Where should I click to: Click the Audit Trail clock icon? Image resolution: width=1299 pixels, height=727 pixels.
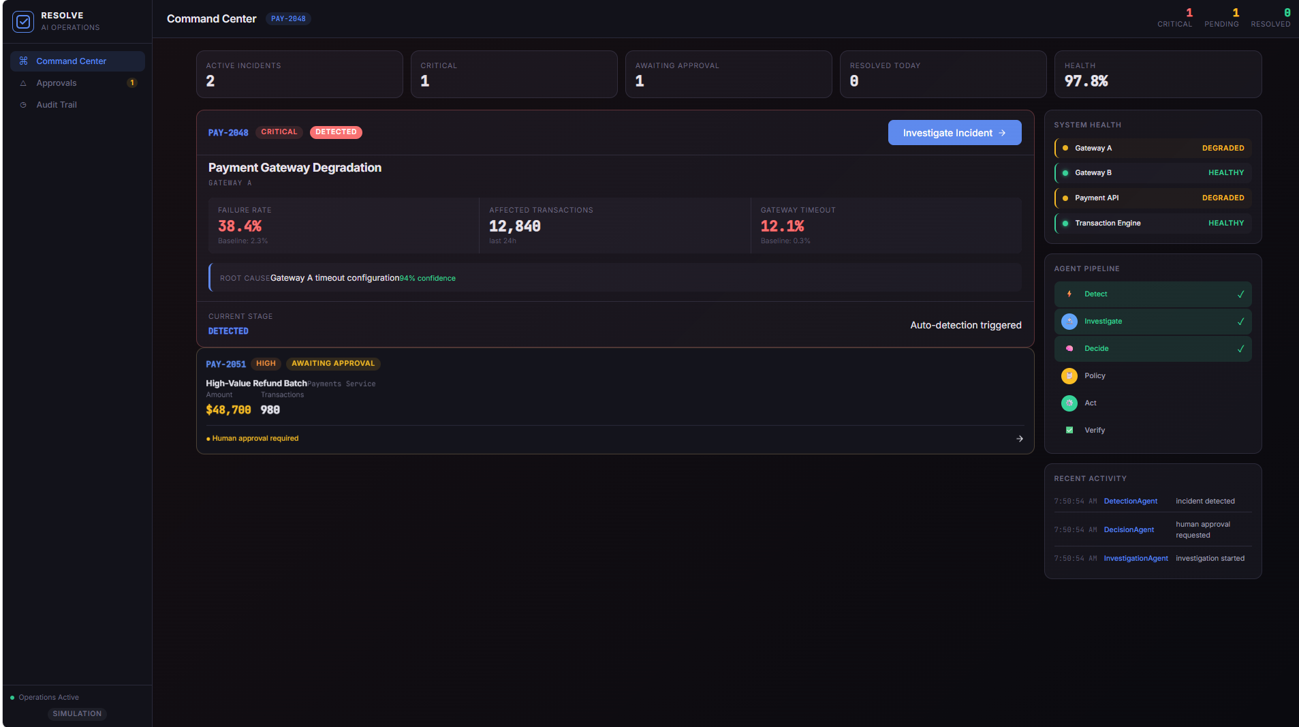pos(23,105)
